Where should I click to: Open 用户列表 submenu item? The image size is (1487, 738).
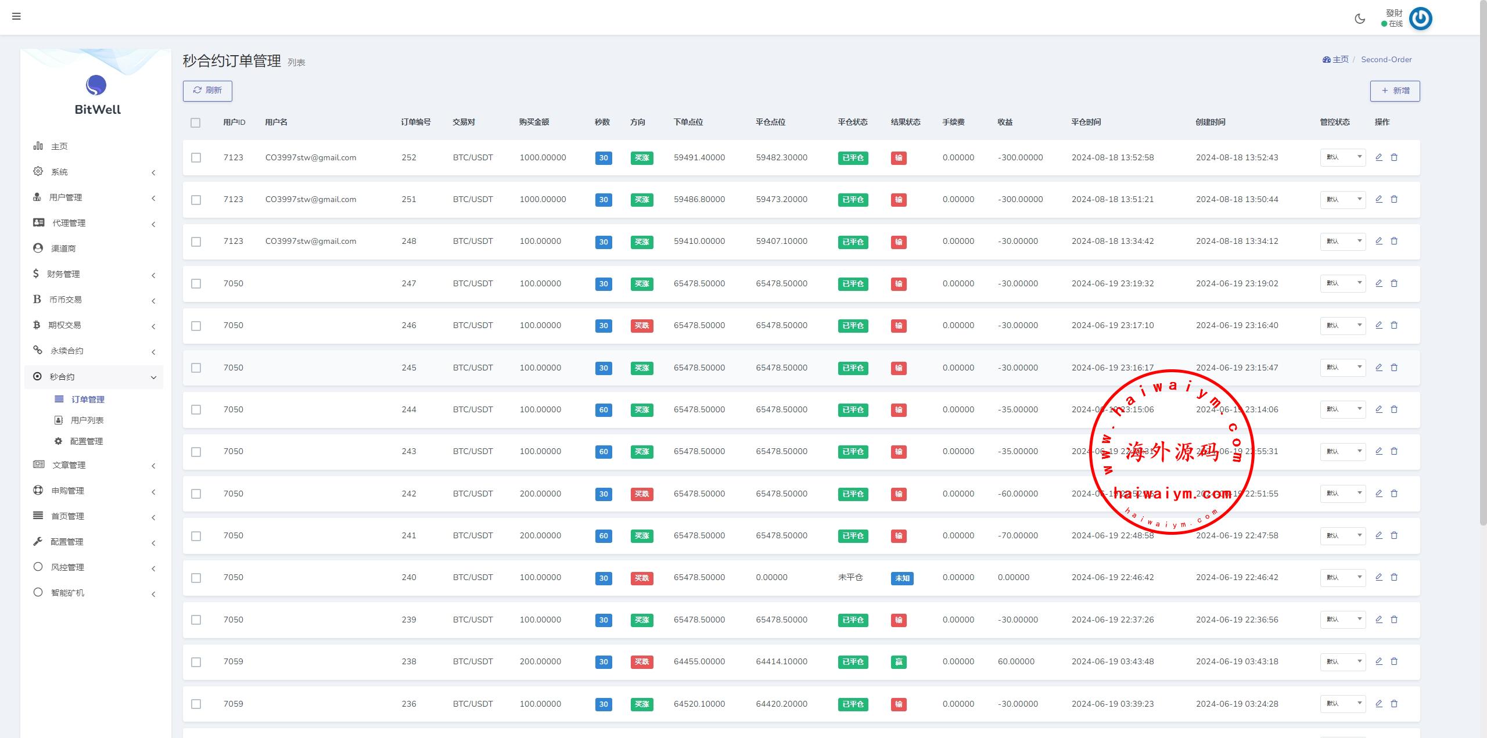click(x=87, y=420)
